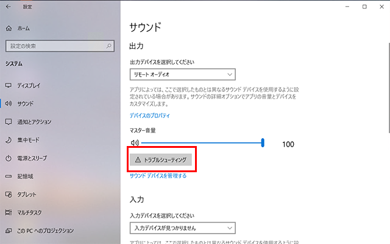
Task: Minimize the settings window
Action: coord(347,7)
